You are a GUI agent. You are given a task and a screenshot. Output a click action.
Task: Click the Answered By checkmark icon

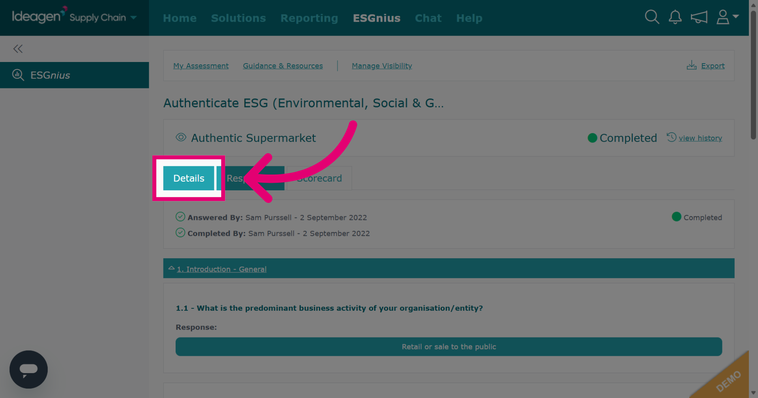pyautogui.click(x=180, y=217)
